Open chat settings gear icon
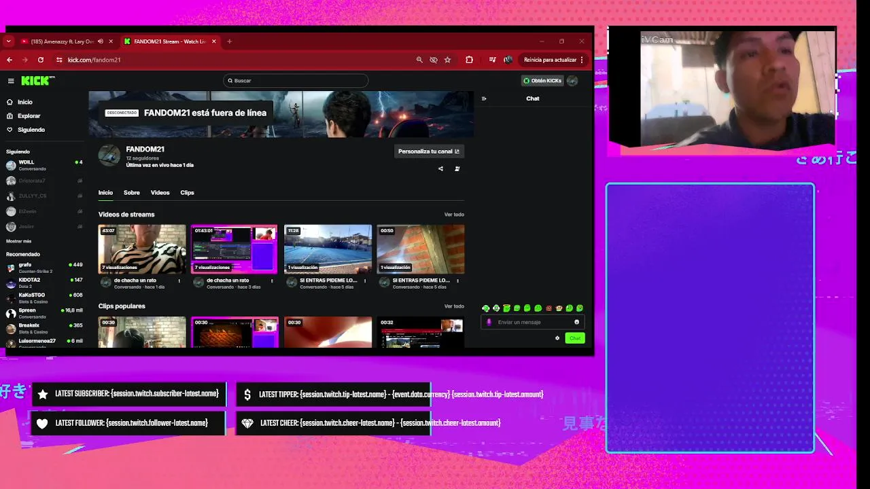Viewport: 870px width, 489px height. 557,338
